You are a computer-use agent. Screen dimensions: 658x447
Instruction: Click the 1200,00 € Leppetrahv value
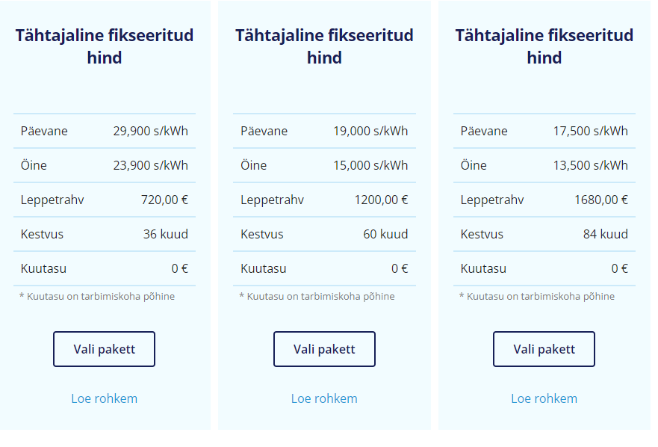381,200
